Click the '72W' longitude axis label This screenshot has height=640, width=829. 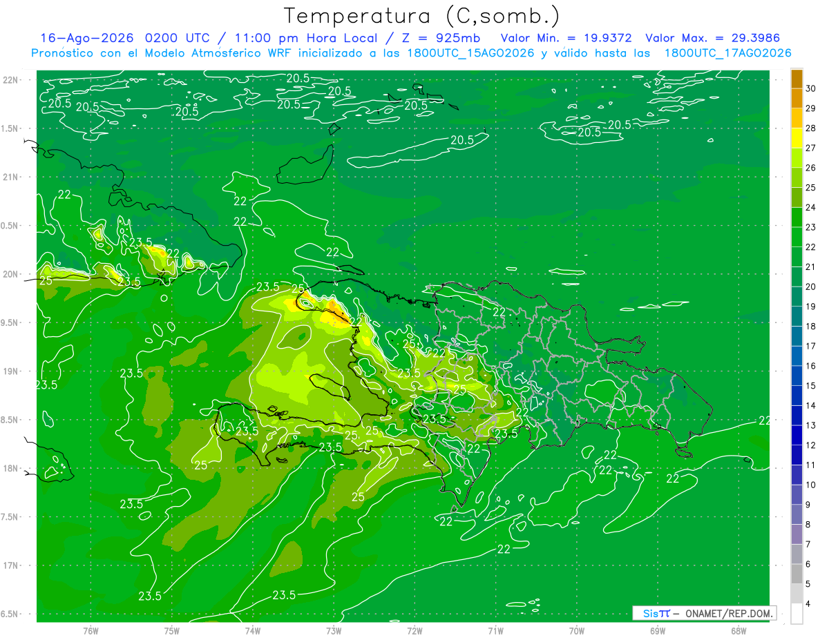tap(414, 630)
